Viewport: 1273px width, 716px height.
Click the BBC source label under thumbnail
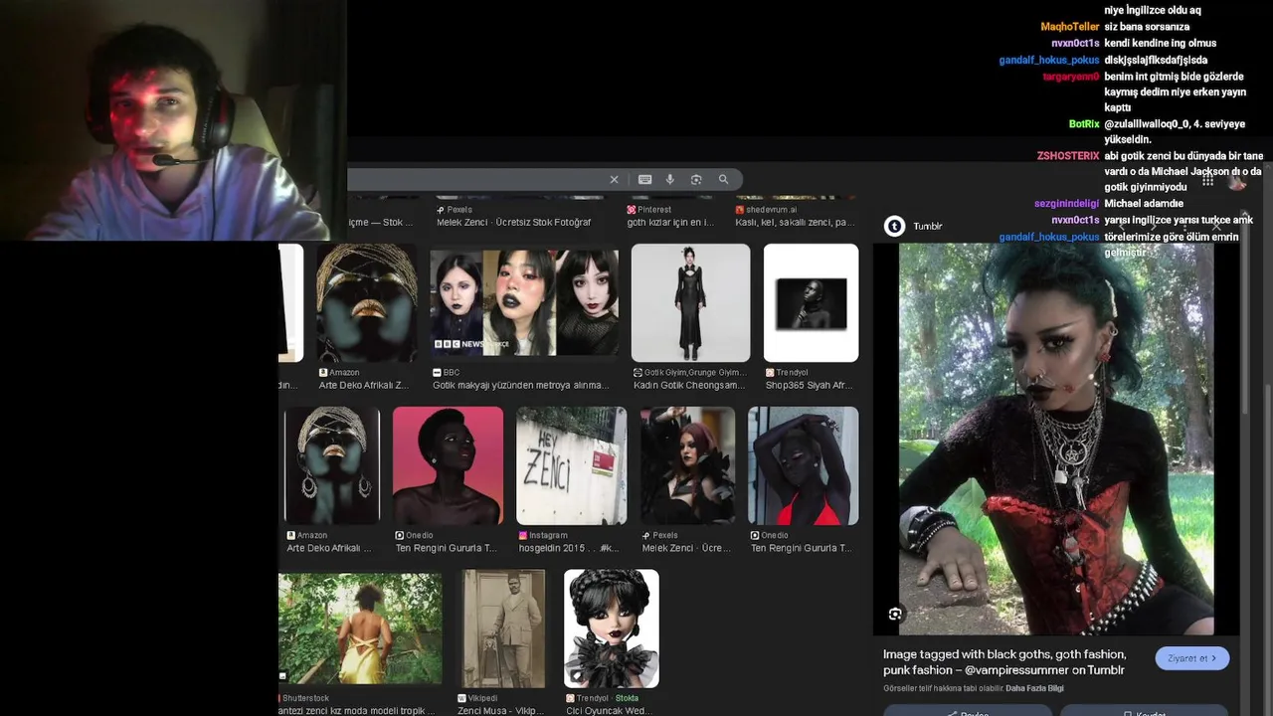tap(446, 373)
